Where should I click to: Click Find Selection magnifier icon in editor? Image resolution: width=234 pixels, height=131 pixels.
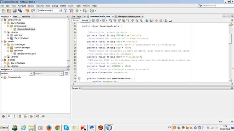pos(110,20)
